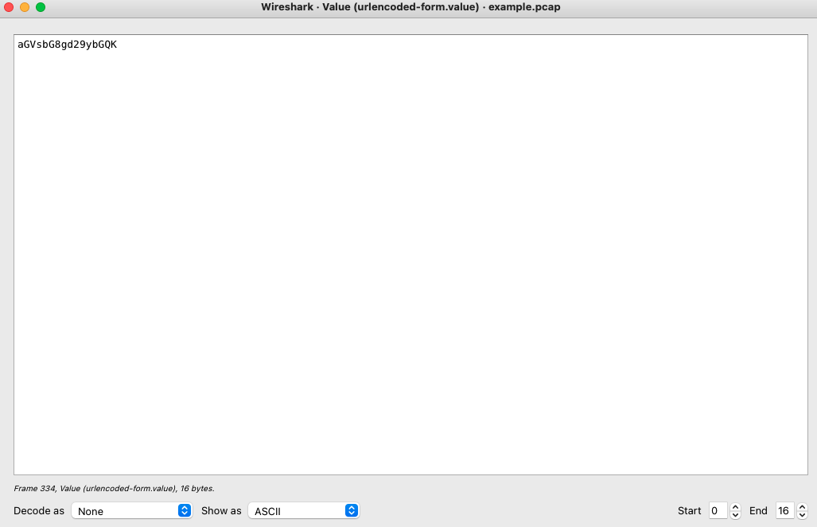Click the blue chevron beside None

coord(185,511)
